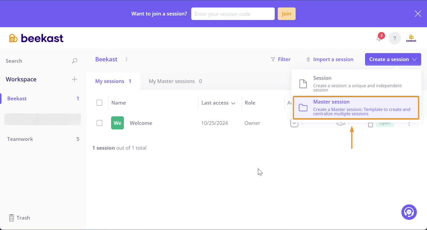Click the Session document icon
Image resolution: width=427 pixels, height=230 pixels.
pos(303,84)
